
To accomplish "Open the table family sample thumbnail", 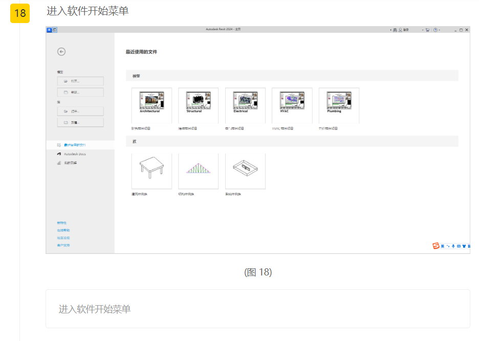I will point(151,171).
